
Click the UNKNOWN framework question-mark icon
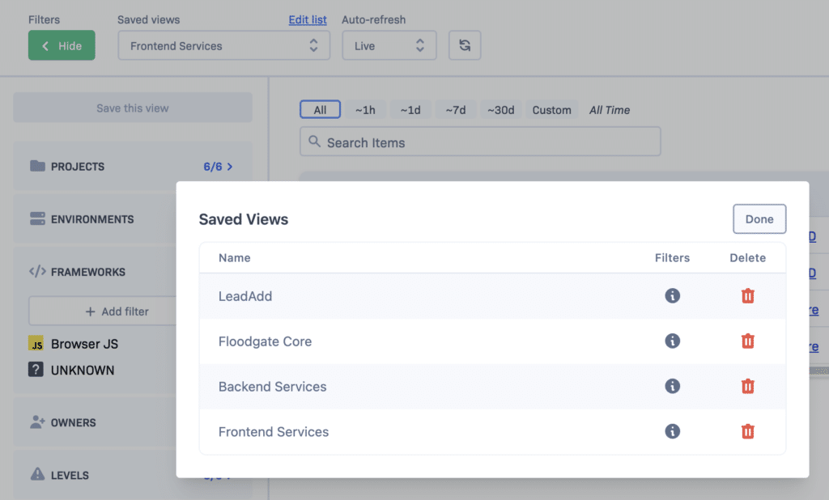tap(36, 371)
